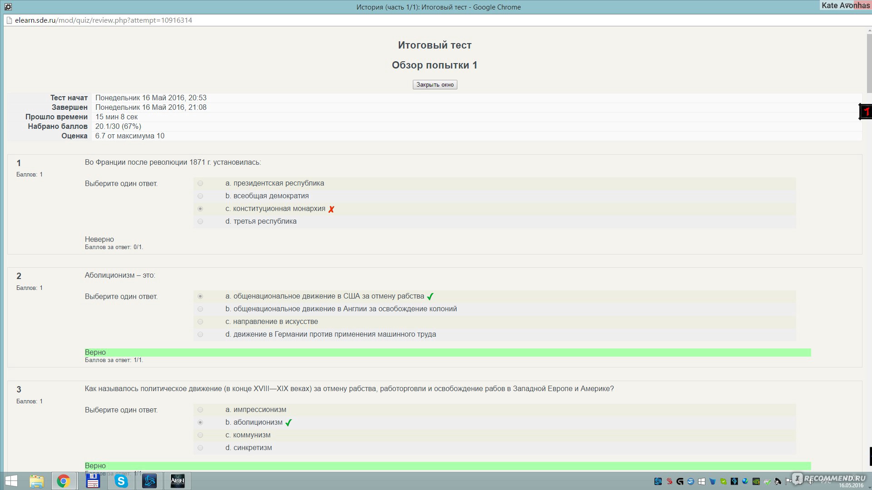This screenshot has height=490, width=872.
Task: Select radio for движение в США за отмену рабства
Action: [x=200, y=296]
